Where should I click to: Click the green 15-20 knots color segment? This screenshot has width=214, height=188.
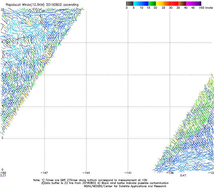click(x=152, y=3)
